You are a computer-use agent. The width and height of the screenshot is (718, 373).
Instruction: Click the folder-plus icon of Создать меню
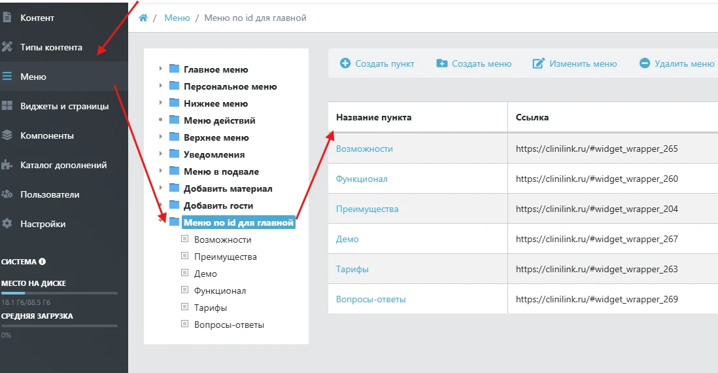[x=442, y=63]
